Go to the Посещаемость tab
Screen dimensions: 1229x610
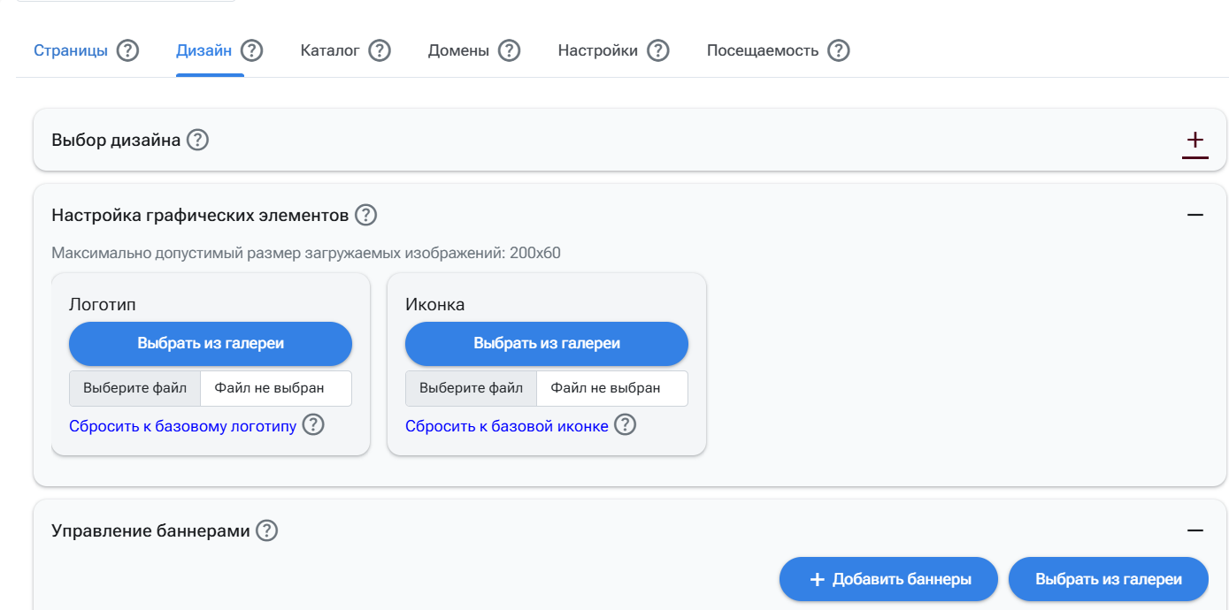click(x=762, y=50)
